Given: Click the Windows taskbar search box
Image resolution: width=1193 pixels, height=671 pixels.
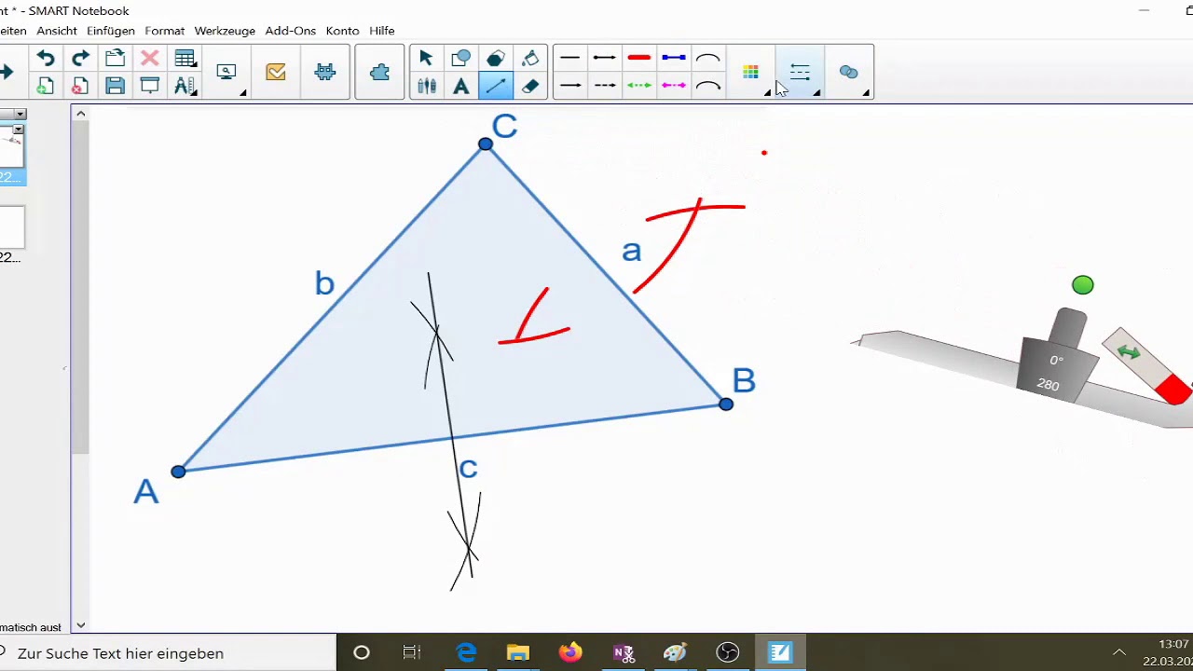Looking at the screenshot, I should coord(168,653).
